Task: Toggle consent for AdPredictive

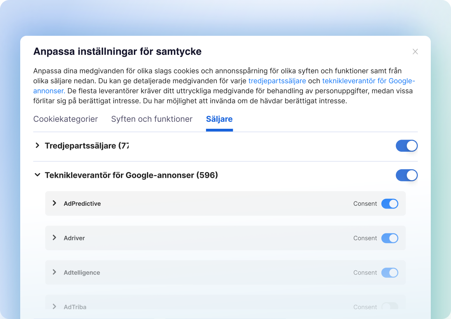Action: coord(390,203)
